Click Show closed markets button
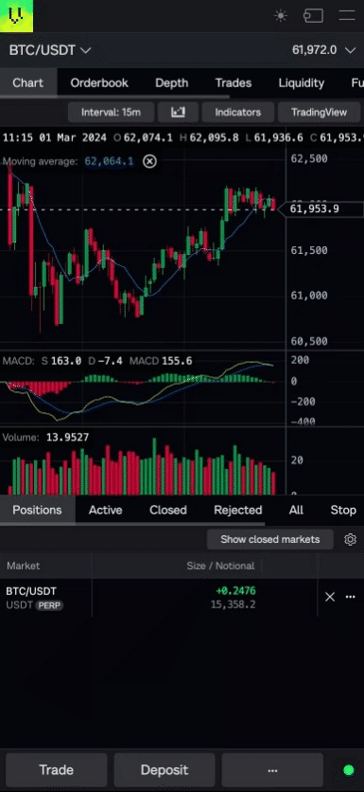The width and height of the screenshot is (364, 792). 270,539
